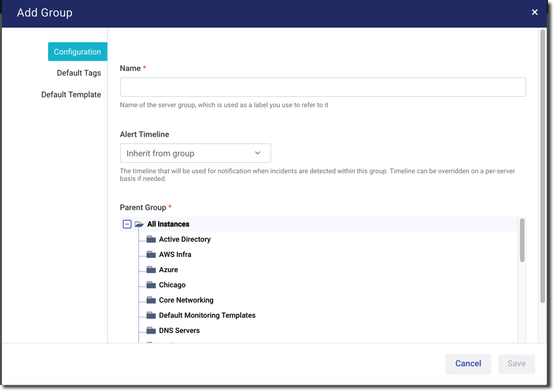Click the Parent Group tree scrollbar
Viewport: 554px width, 391px height.
point(522,240)
